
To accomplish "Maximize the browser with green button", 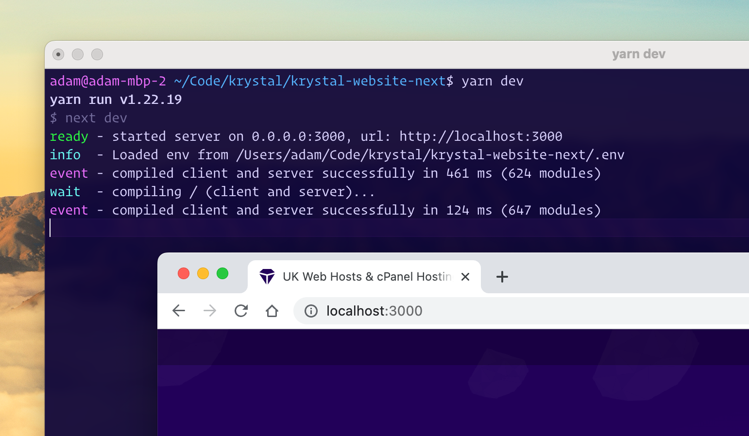I will click(x=222, y=273).
